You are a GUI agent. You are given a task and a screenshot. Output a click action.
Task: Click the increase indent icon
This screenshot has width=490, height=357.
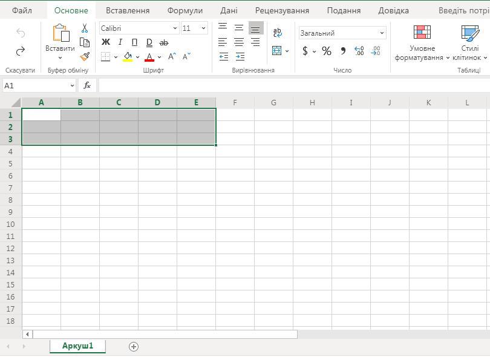[240, 56]
